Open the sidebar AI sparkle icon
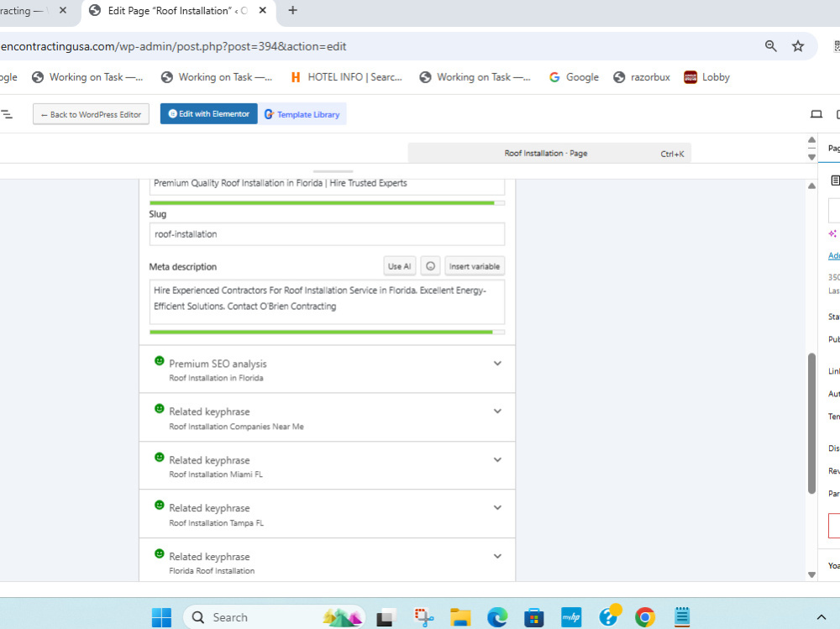 pos(832,233)
